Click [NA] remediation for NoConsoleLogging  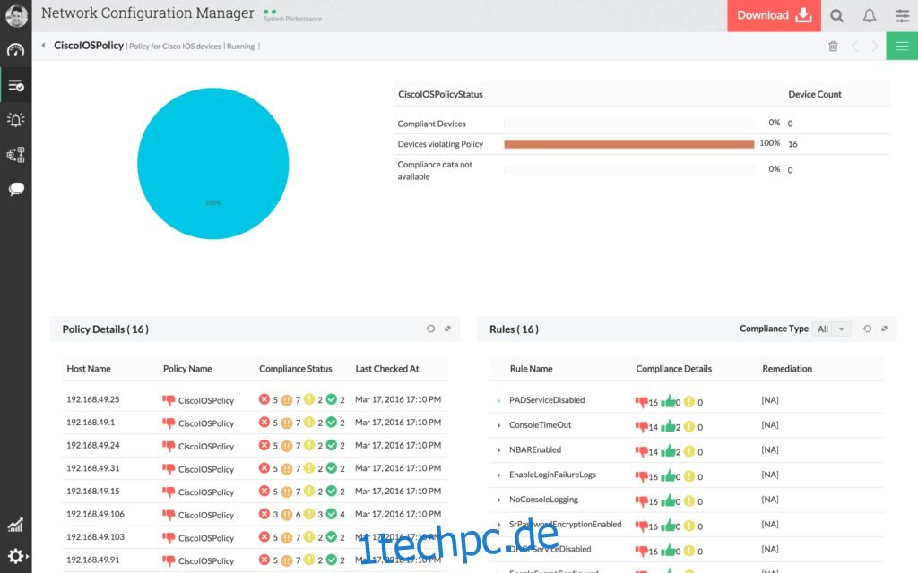pyautogui.click(x=770, y=500)
